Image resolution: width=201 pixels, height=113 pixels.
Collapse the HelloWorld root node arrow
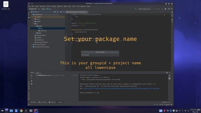pos(31,15)
